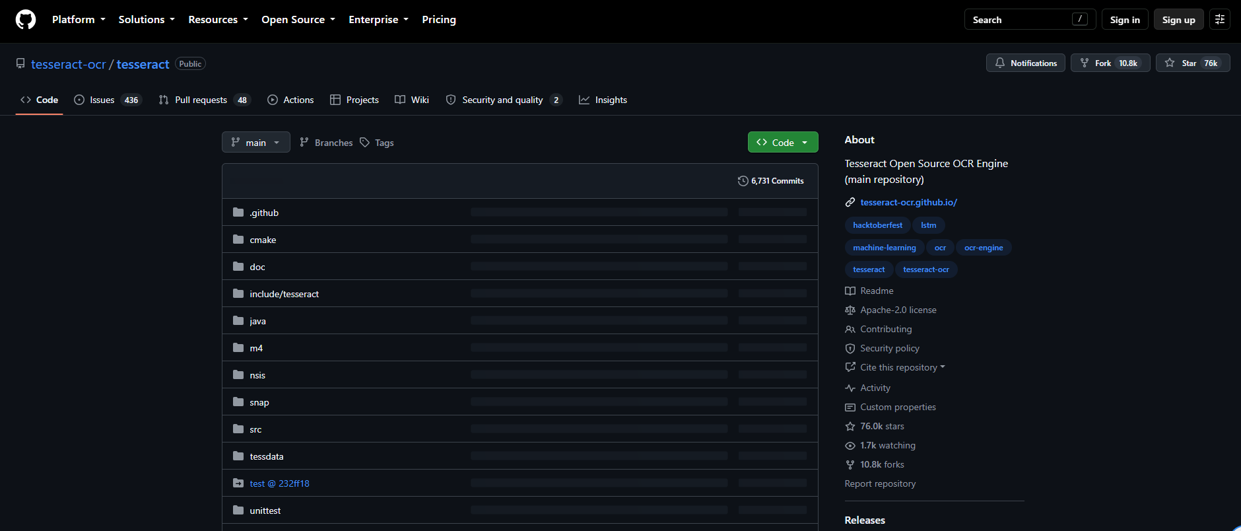Expand the Open Source menu
Viewport: 1241px width, 531px height.
(298, 20)
